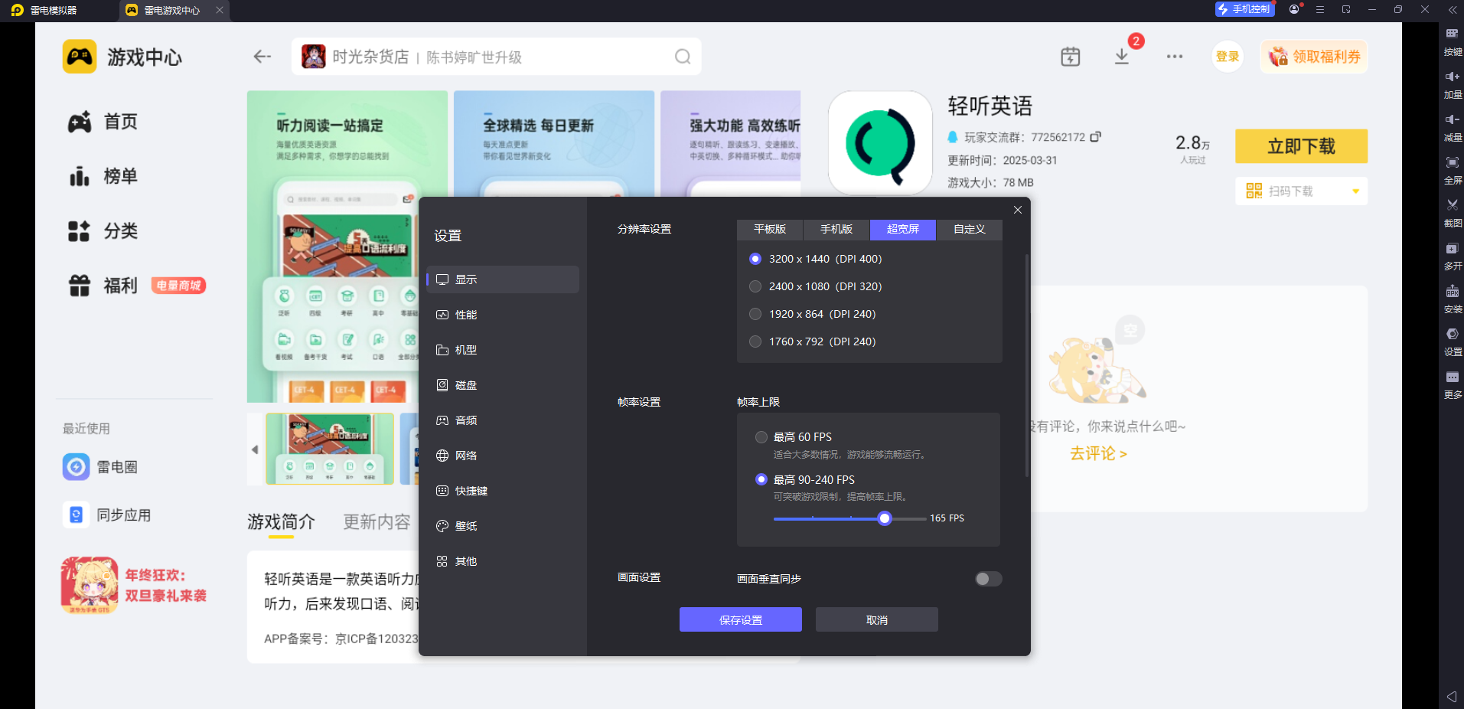
Task: Open the calendar check-in icon
Action: coord(1070,57)
